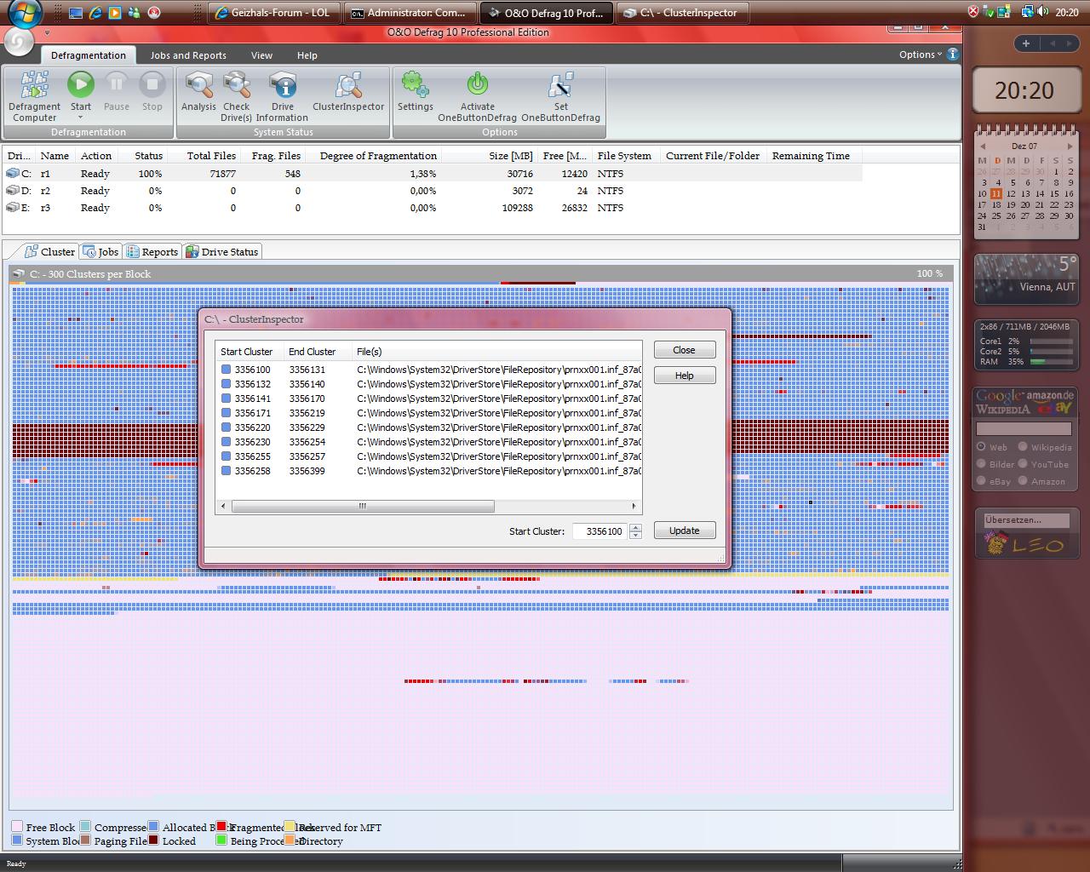Open the Help ribbon tab
The height and width of the screenshot is (872, 1090).
tap(307, 55)
